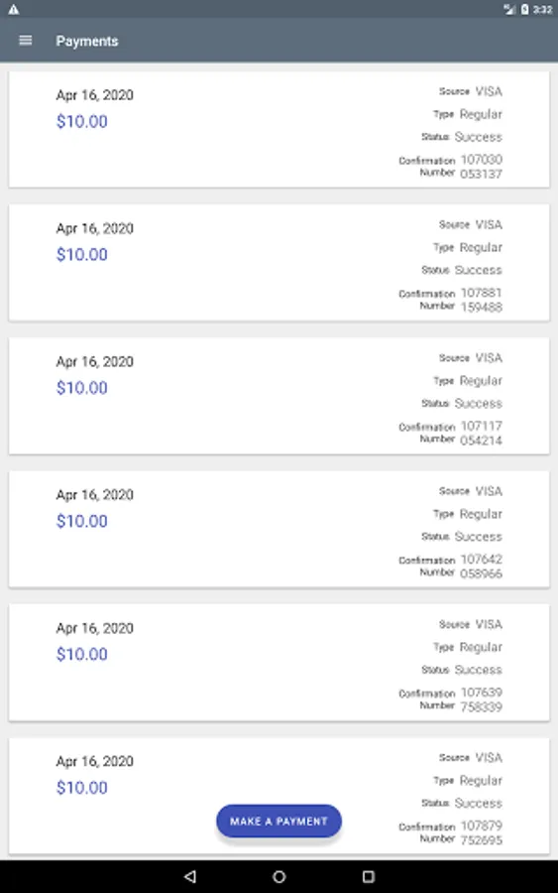
Task: Open payment with confirmation 107879 752695
Action: [x=279, y=796]
